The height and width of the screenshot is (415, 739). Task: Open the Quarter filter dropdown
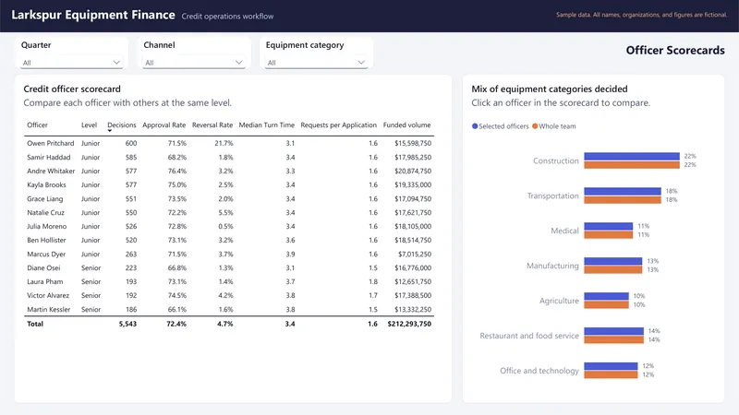coord(71,62)
